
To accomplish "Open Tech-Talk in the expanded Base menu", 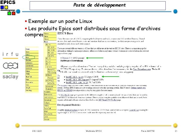I will coord(50,109).
